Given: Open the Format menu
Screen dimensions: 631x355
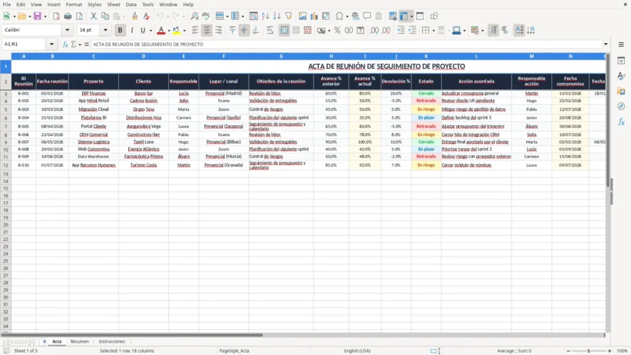Looking at the screenshot, I should click(74, 4).
